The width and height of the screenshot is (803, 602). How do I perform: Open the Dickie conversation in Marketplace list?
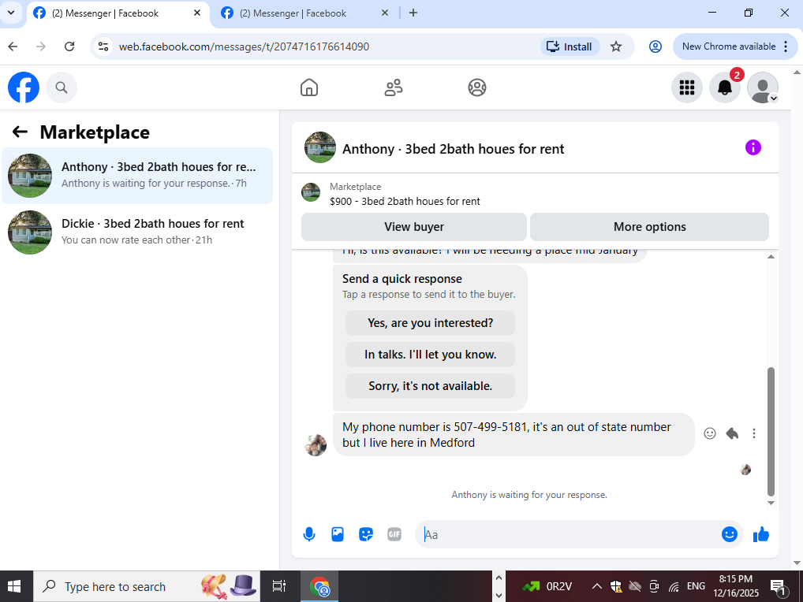point(137,232)
